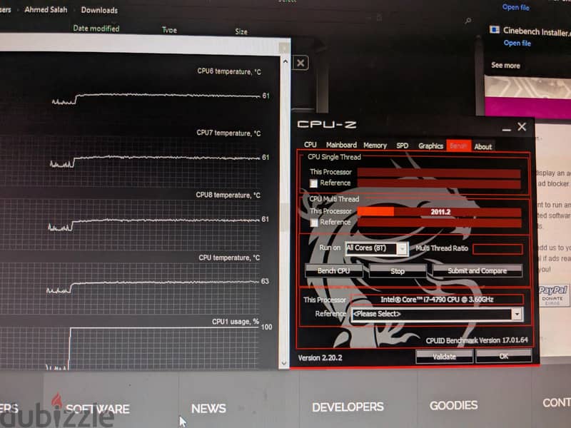Select the SPD tab in CPU-Z
This screenshot has height=428, width=571.
point(402,146)
